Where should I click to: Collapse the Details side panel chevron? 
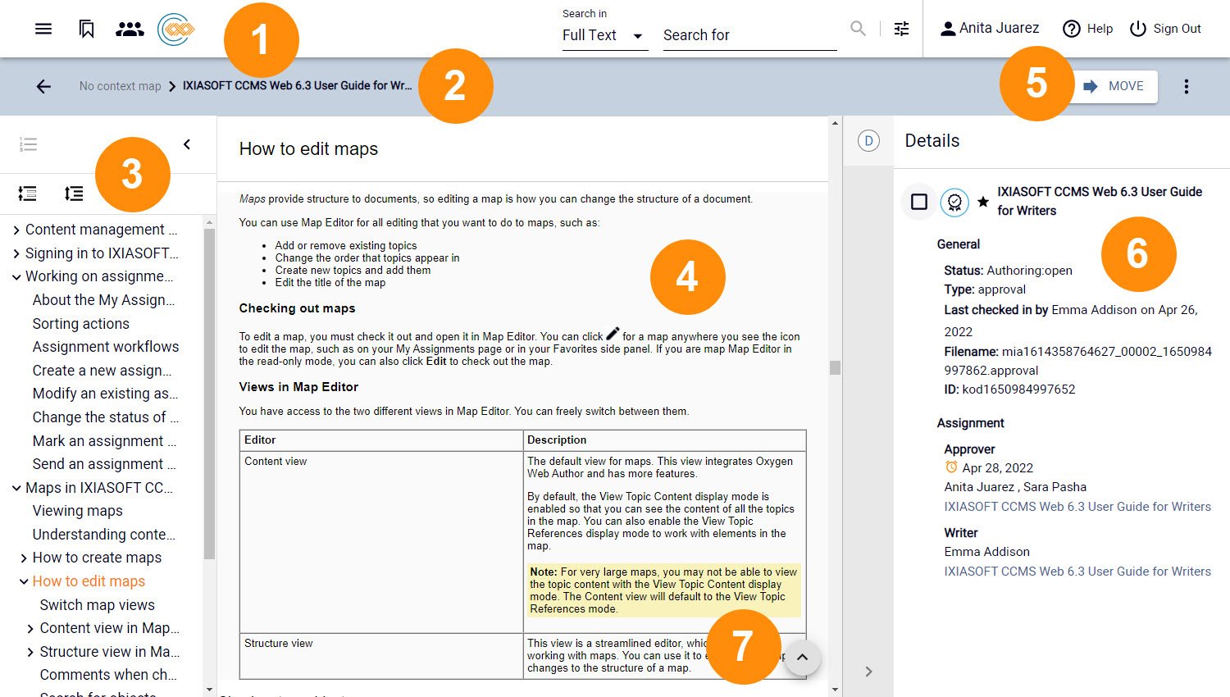(868, 672)
